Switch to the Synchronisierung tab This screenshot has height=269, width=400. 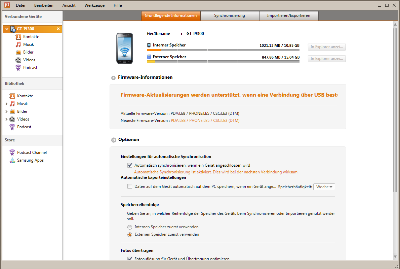(x=230, y=15)
